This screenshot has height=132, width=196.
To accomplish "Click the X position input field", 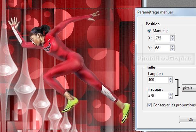I will coord(162,38).
